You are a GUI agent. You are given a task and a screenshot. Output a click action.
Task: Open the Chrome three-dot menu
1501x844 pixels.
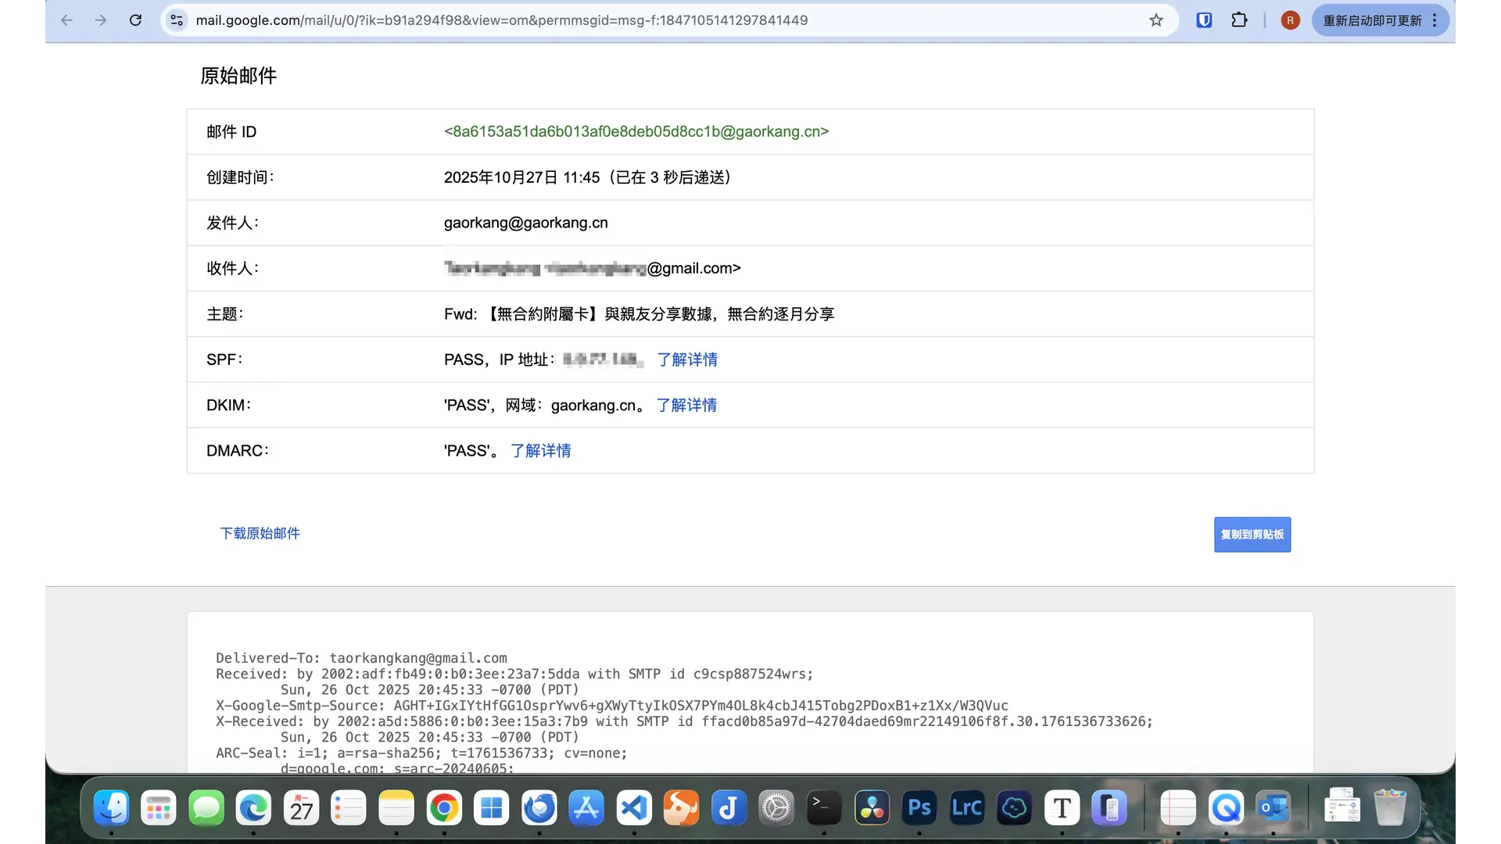coord(1435,20)
